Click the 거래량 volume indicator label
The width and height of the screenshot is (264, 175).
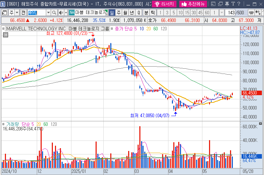click(x=13, y=124)
